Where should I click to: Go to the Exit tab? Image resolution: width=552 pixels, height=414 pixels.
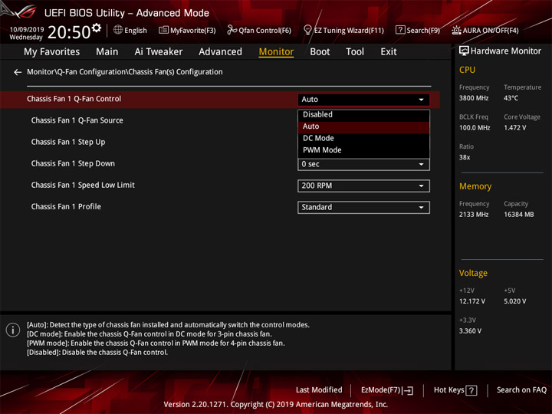point(389,52)
